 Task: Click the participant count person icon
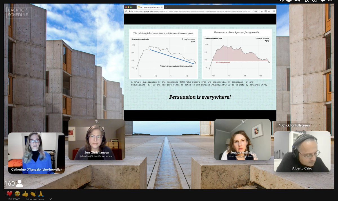(x=19, y=184)
